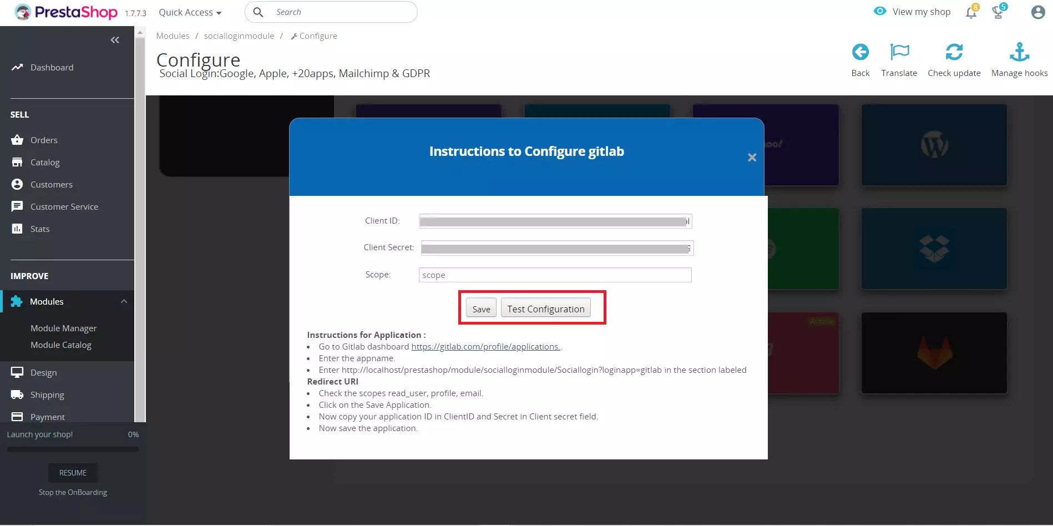This screenshot has width=1053, height=526.
Task: Open the Dashboard from the sidebar
Action: [52, 67]
